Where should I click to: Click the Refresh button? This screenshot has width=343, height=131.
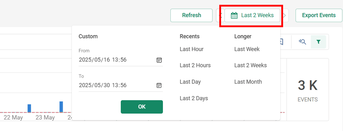click(192, 16)
